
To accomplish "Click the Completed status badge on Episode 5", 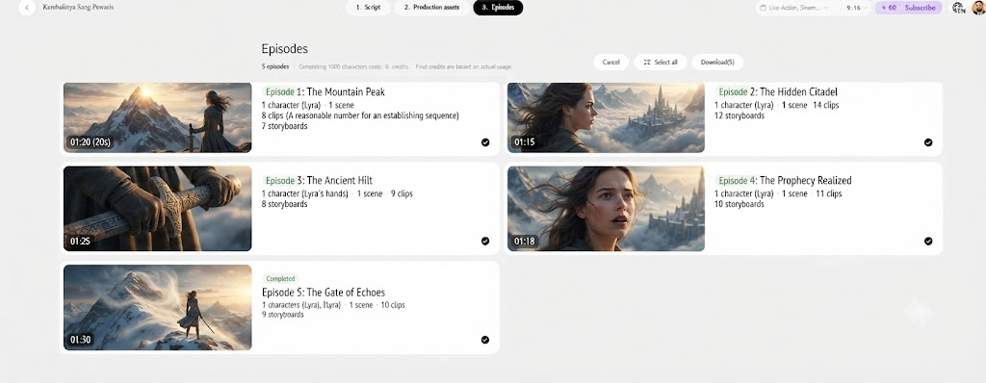I will (x=280, y=279).
